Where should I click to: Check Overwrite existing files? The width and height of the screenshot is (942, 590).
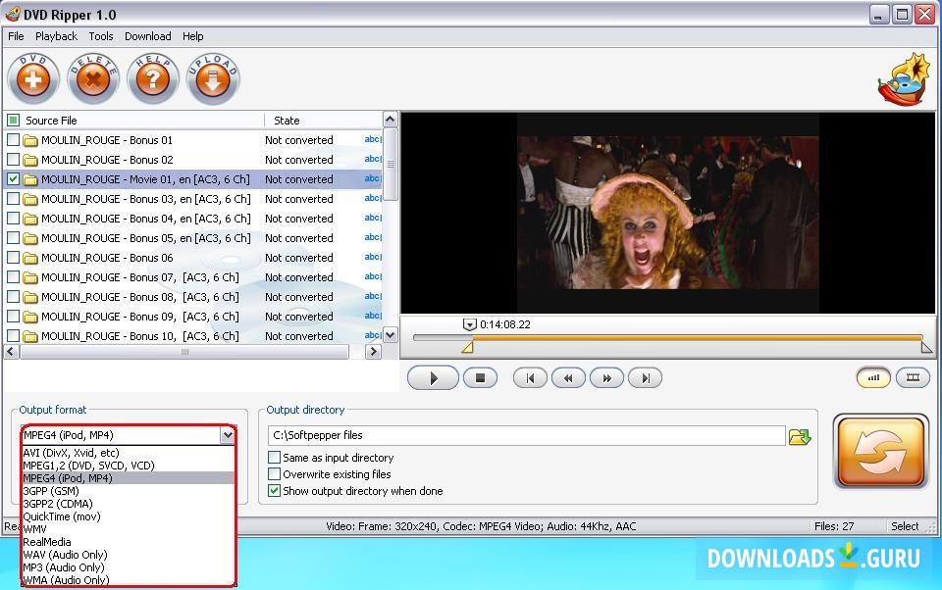tap(272, 472)
